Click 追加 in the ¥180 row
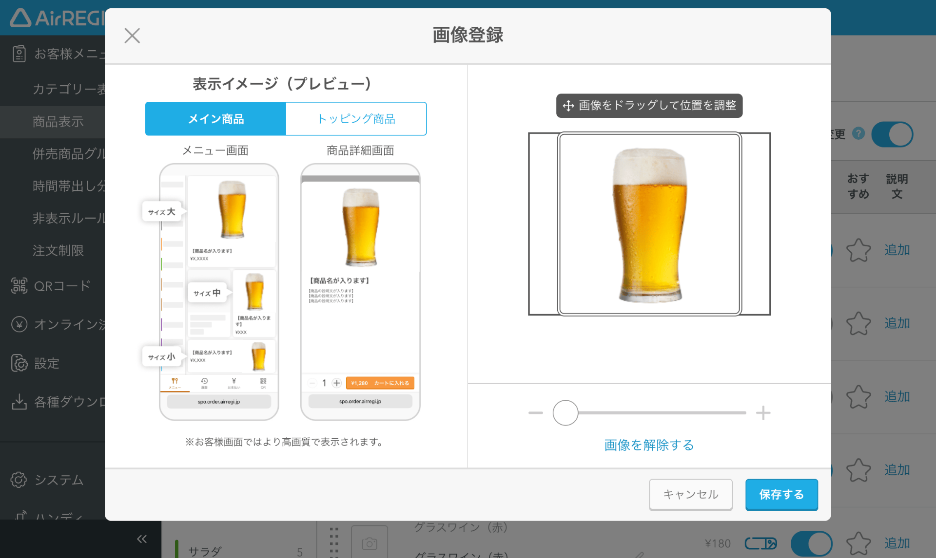 [x=897, y=543]
